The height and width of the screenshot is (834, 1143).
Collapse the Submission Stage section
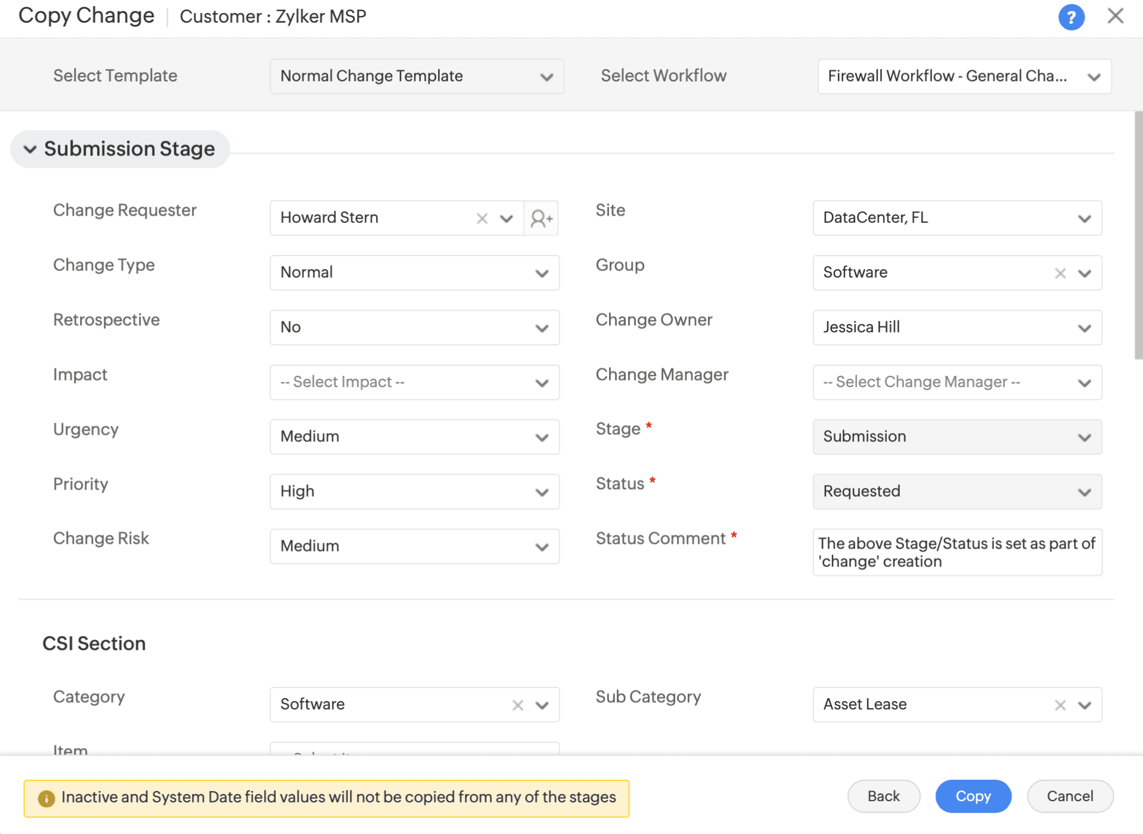30,149
